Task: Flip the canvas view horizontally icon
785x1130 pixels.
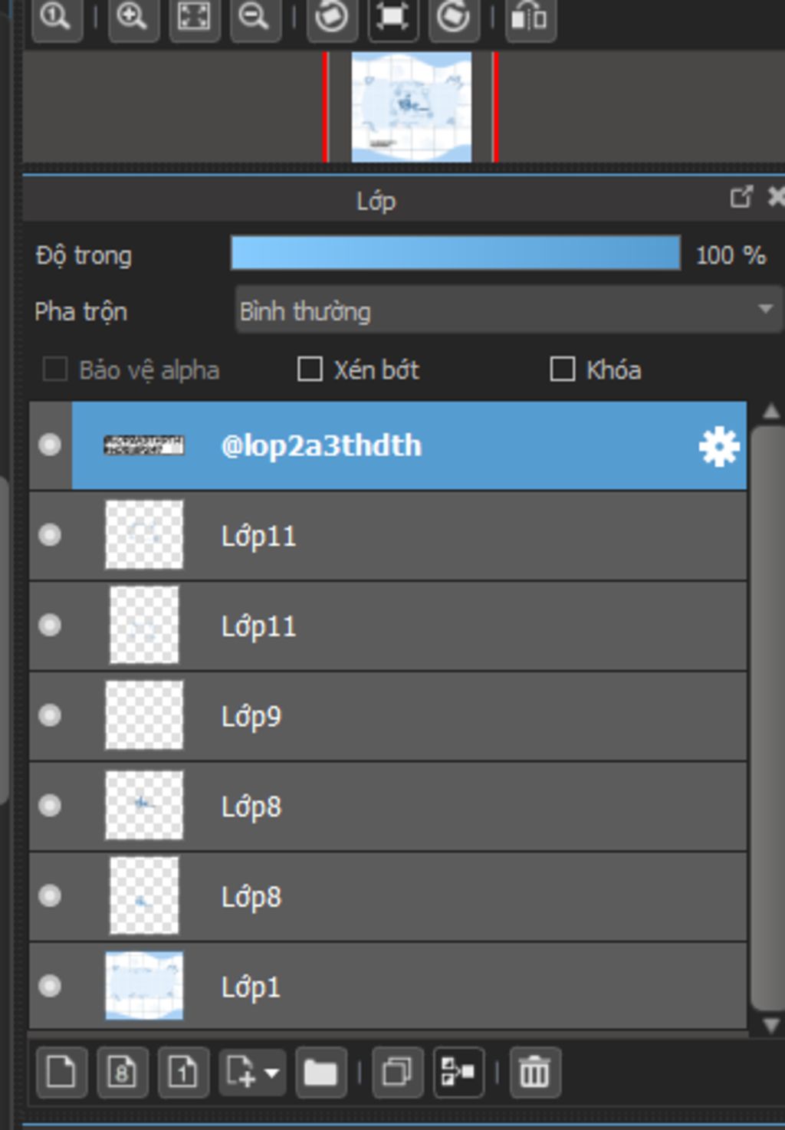Action: click(x=530, y=16)
